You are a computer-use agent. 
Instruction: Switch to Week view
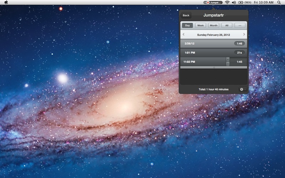[201, 25]
